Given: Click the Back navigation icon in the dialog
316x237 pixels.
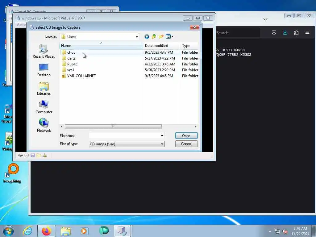Looking at the screenshot, I should (x=147, y=36).
